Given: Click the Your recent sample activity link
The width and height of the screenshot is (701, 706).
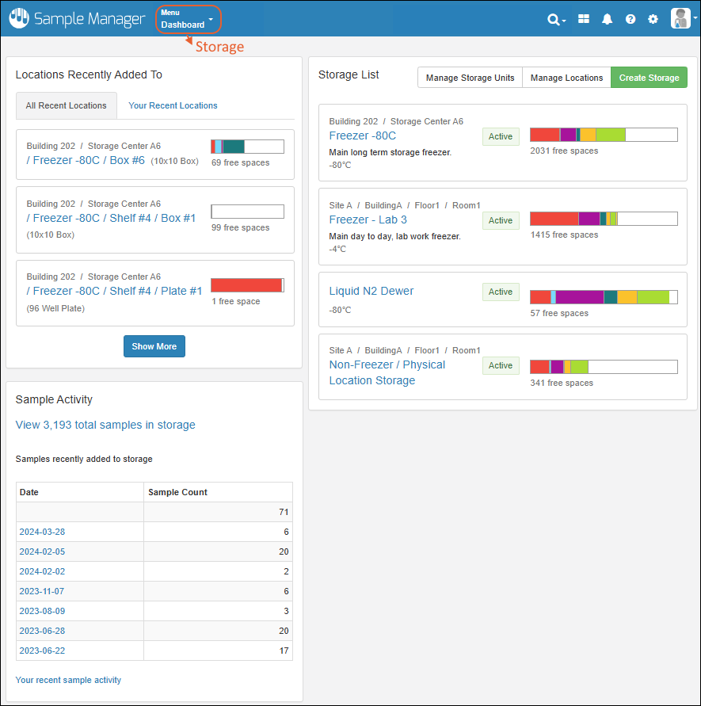Looking at the screenshot, I should pyautogui.click(x=68, y=680).
